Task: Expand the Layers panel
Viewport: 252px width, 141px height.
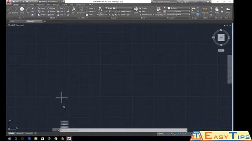Action: pos(115,18)
